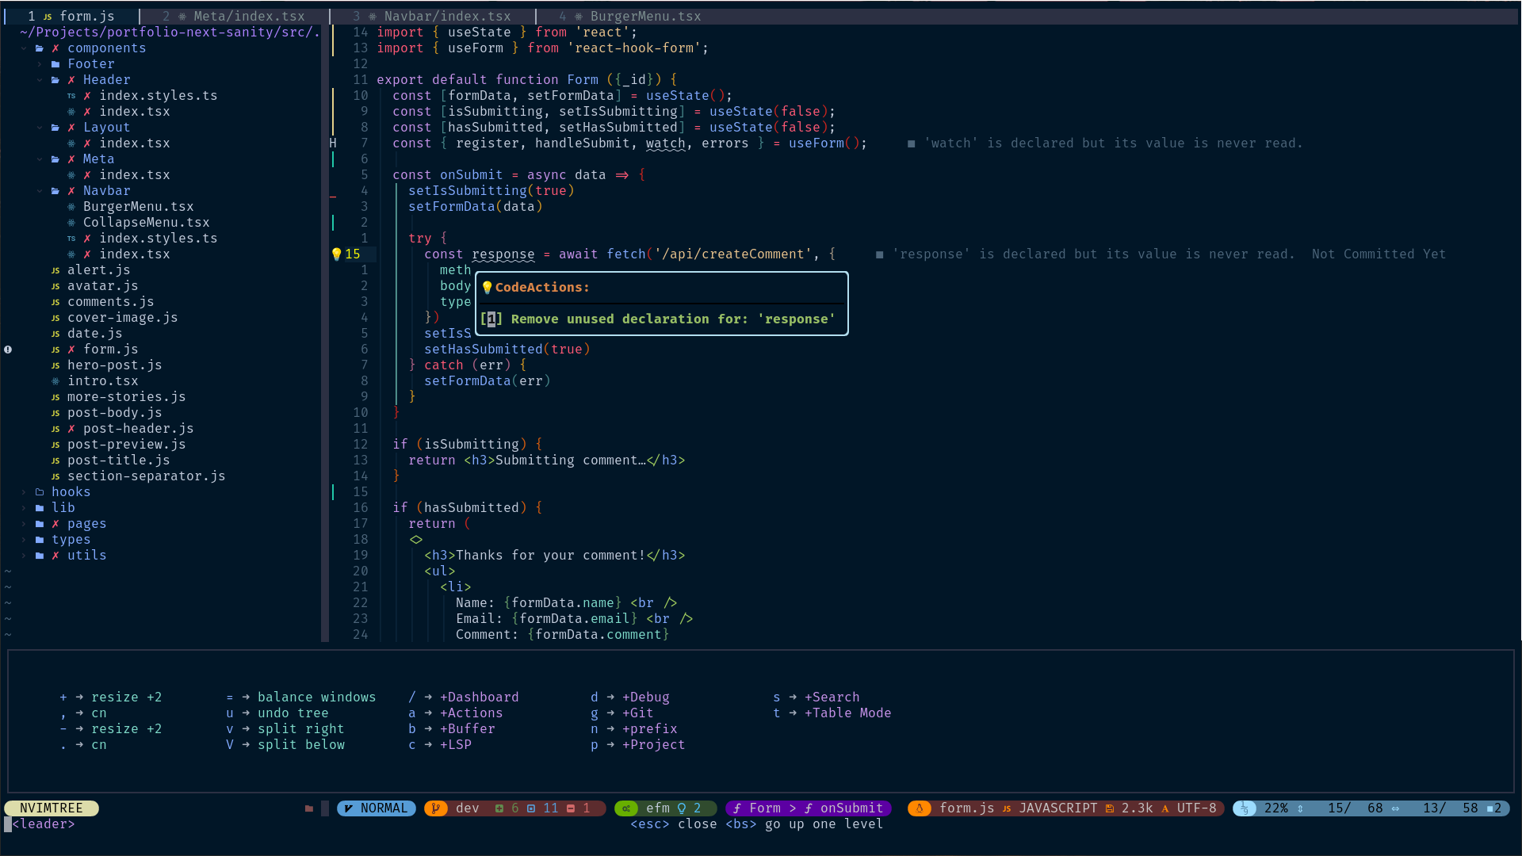Click the JS icon next to alert.js
The image size is (1522, 856).
pyautogui.click(x=55, y=270)
